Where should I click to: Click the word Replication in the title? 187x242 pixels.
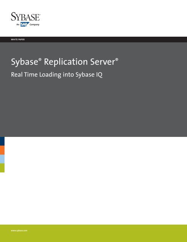(x=66, y=62)
